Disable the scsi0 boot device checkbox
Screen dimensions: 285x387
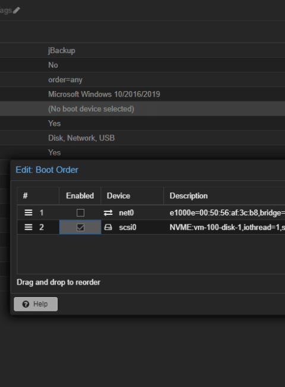tap(80, 227)
